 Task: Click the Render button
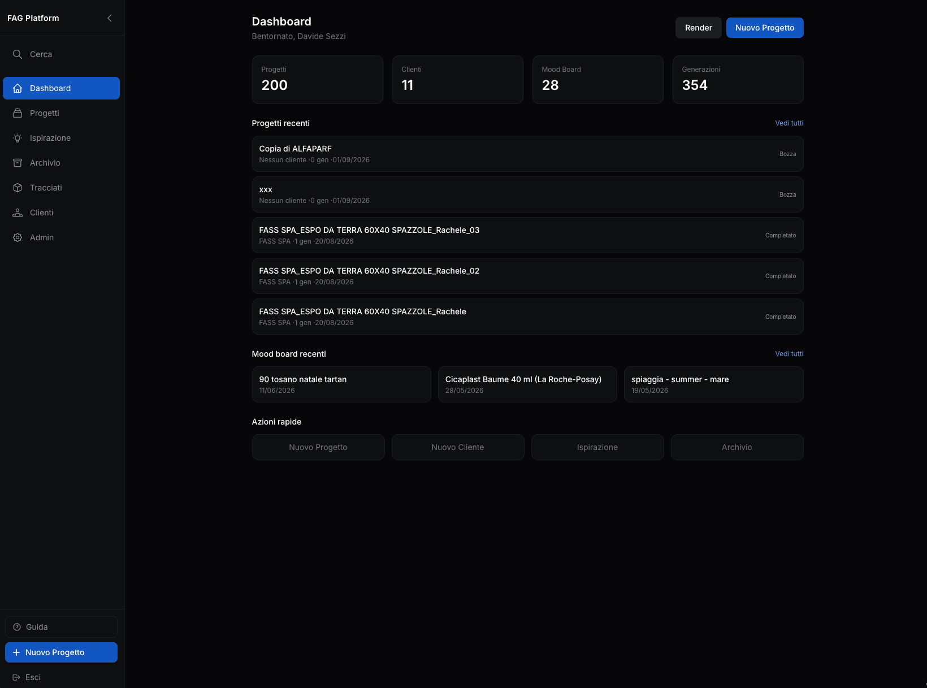pos(699,28)
